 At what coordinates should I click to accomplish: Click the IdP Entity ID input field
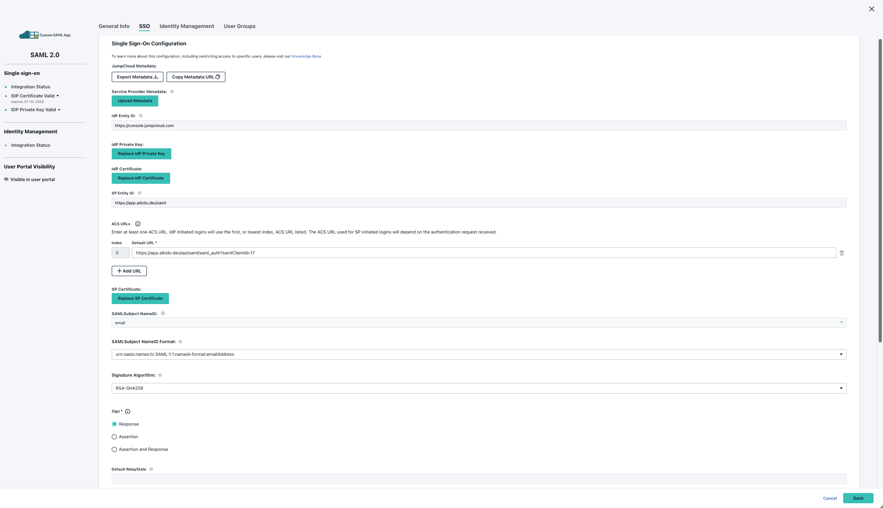pos(479,125)
